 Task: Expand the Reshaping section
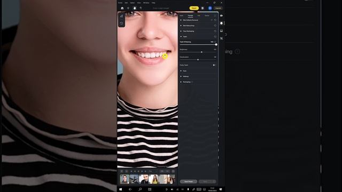click(x=181, y=82)
